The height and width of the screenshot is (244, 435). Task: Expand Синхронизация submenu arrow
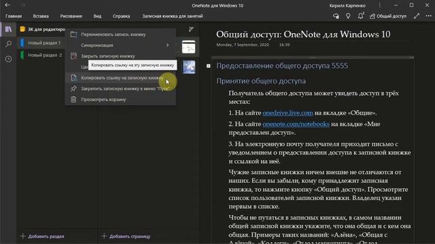pos(167,45)
